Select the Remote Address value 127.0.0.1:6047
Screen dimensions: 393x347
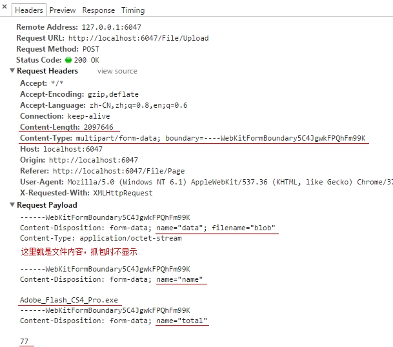112,27
